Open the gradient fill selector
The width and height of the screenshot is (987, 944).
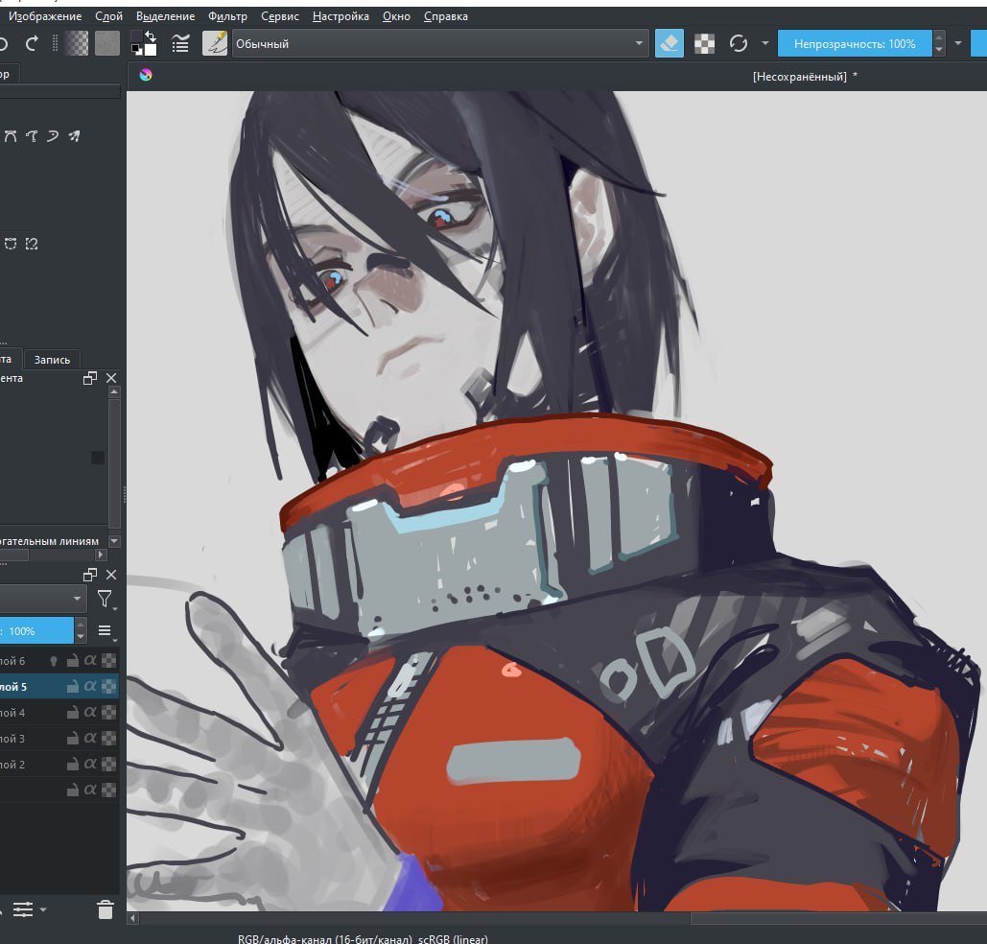(77, 43)
